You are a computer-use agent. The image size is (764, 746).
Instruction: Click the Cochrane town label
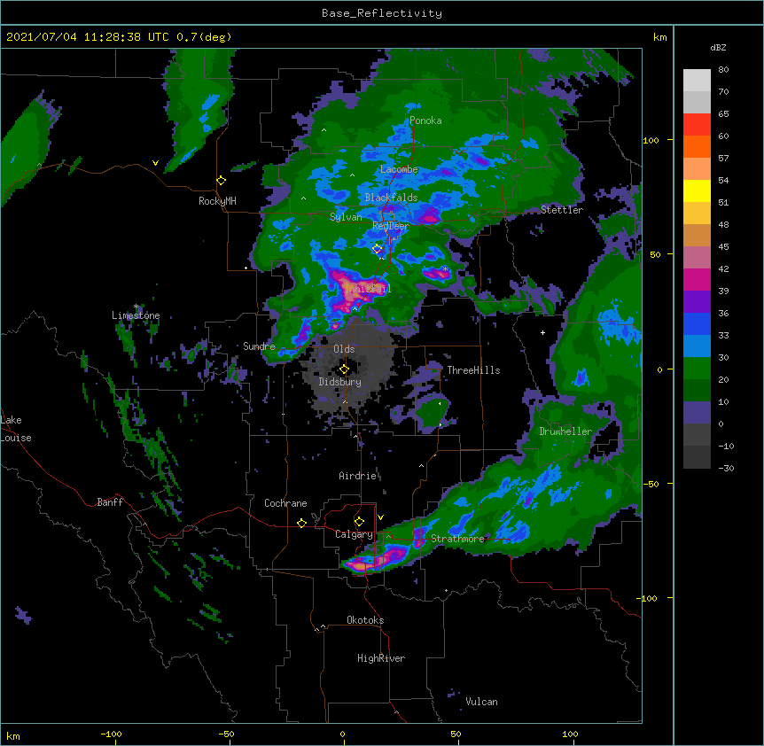point(285,503)
